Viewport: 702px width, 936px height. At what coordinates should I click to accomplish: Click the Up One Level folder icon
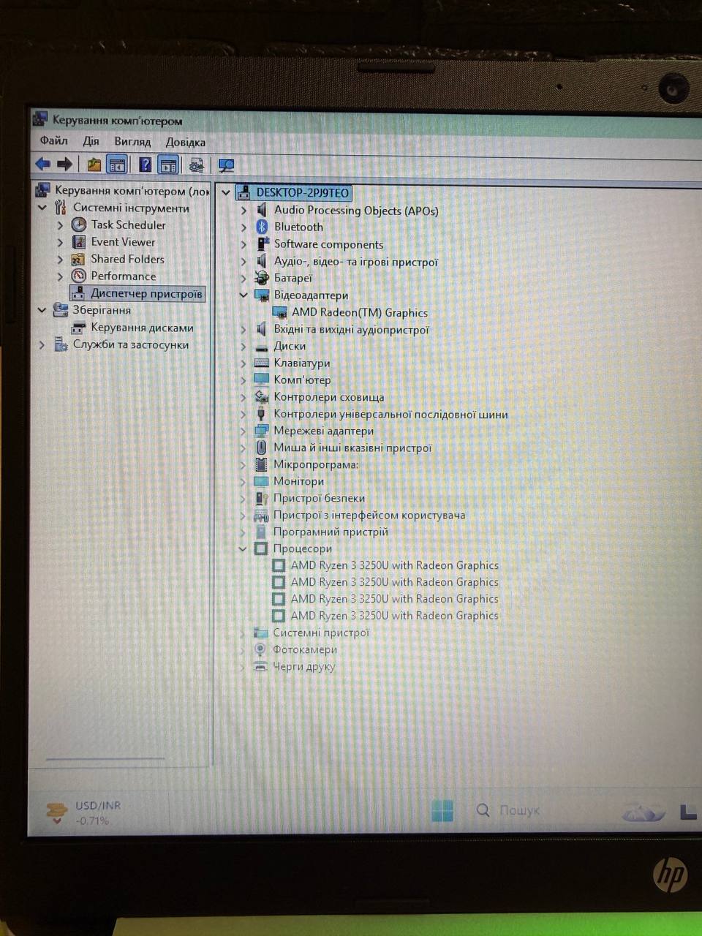pyautogui.click(x=94, y=165)
